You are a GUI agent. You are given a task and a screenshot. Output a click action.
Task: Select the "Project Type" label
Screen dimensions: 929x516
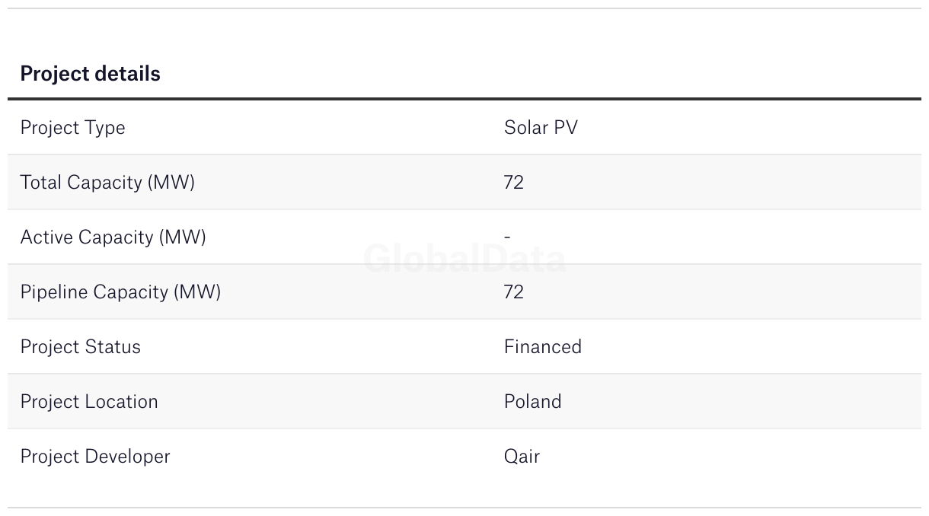[72, 128]
